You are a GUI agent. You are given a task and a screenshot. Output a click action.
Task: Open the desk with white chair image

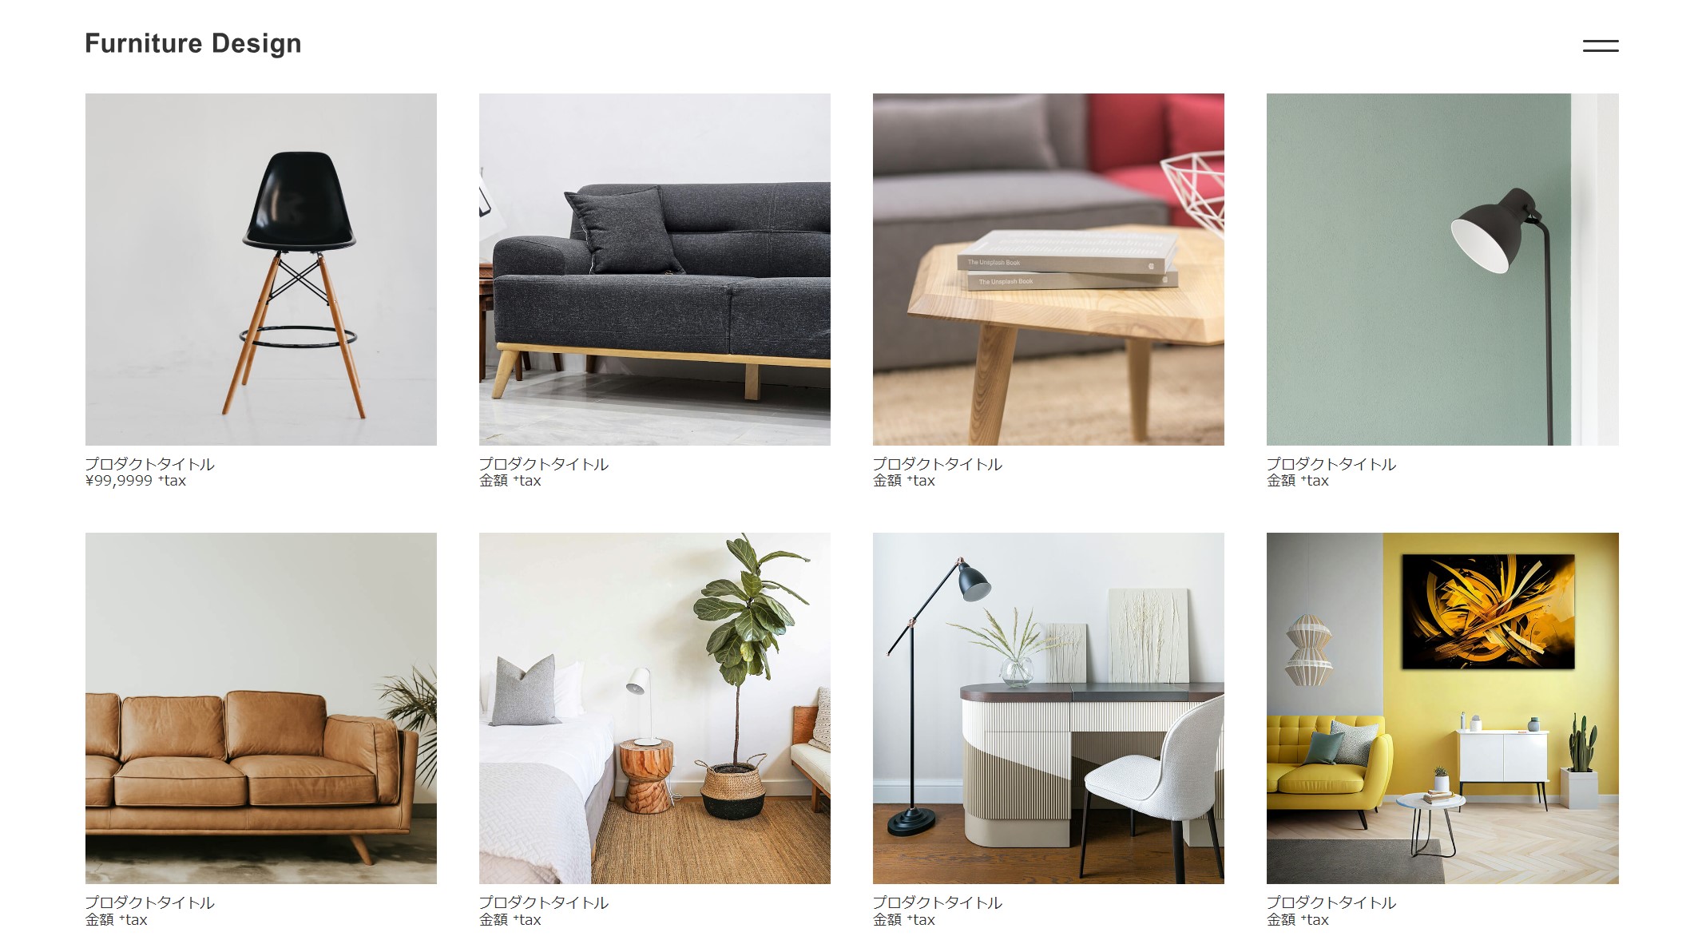click(x=1049, y=708)
